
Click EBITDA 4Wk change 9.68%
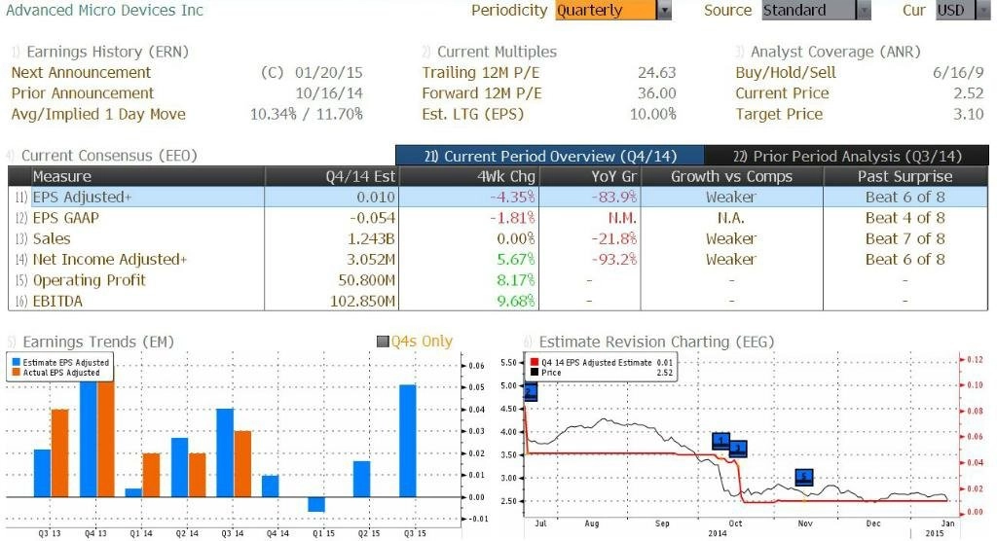pyautogui.click(x=516, y=302)
